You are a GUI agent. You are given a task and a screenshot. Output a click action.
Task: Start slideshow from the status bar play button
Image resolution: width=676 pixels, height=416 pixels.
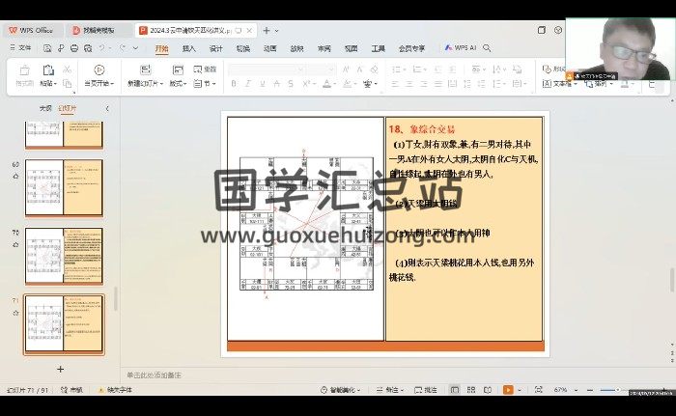tap(507, 389)
